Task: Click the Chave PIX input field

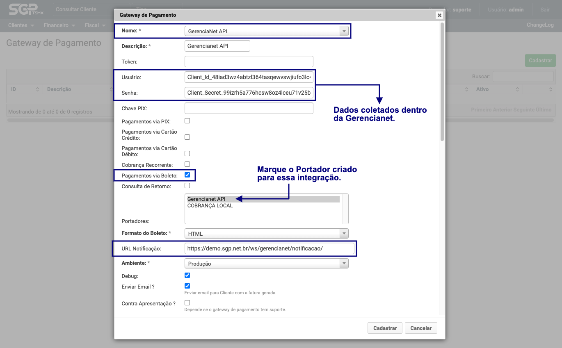Action: coord(249,108)
